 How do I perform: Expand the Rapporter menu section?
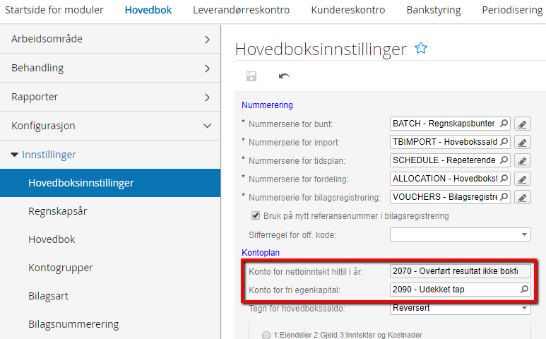coord(110,97)
